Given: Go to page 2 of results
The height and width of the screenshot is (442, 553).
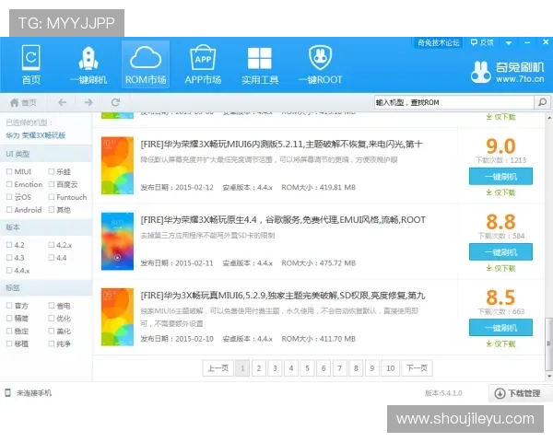Looking at the screenshot, I should (x=259, y=368).
